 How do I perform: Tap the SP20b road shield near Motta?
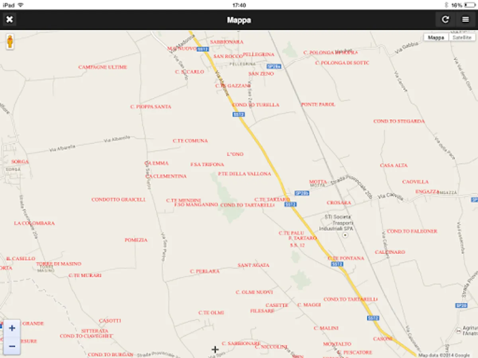click(302, 193)
